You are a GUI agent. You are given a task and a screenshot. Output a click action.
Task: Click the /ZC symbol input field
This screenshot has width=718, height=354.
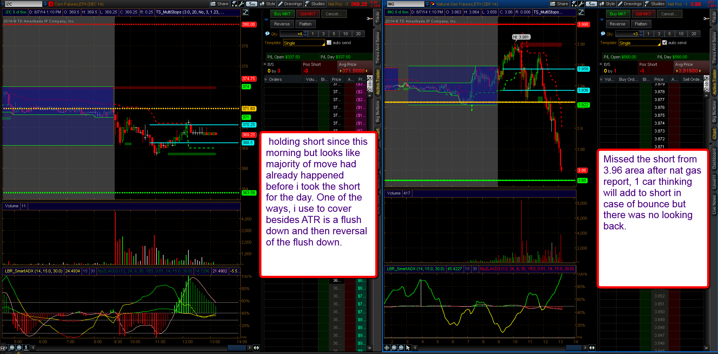click(23, 4)
